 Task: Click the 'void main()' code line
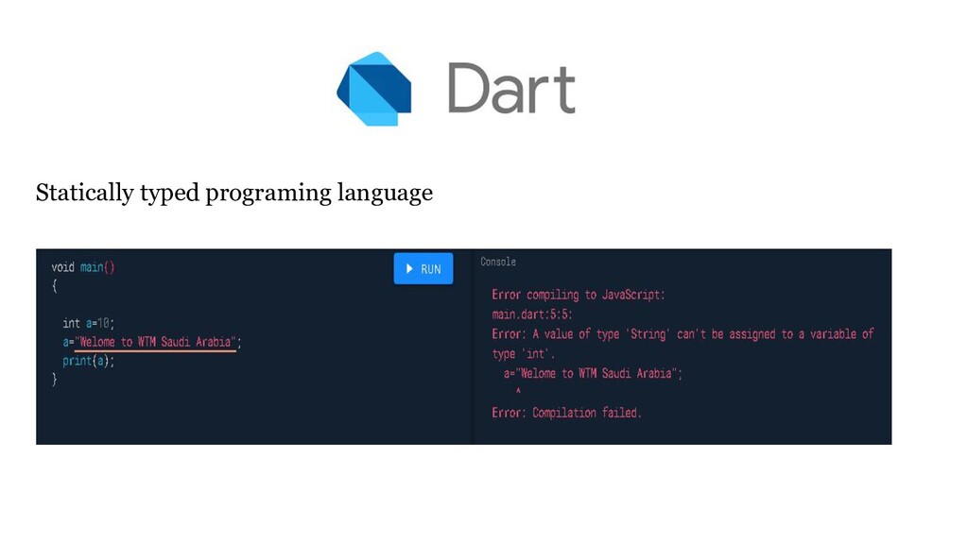(x=83, y=267)
